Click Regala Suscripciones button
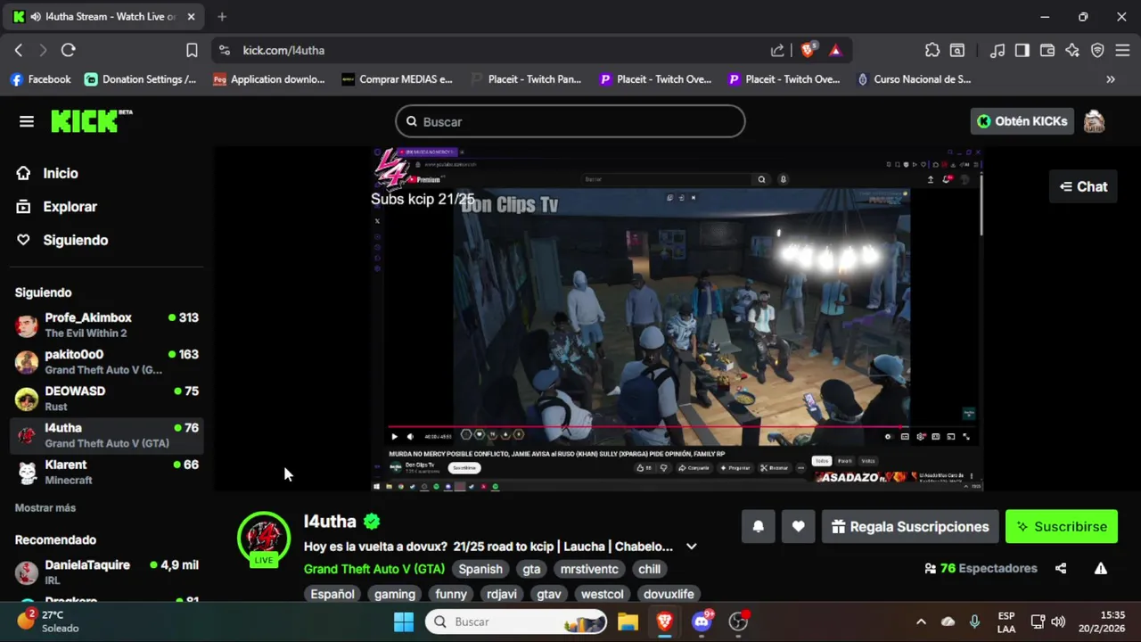1141x642 pixels. point(910,526)
